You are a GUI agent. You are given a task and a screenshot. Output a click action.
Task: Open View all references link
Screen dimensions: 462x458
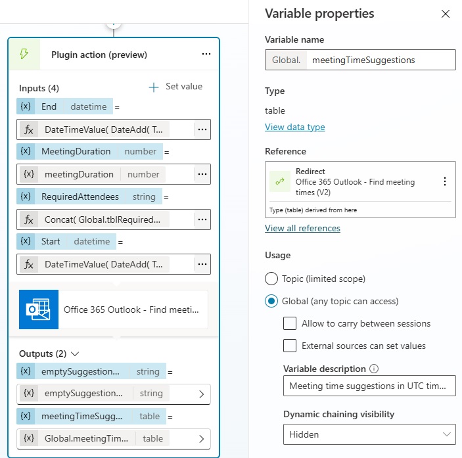tap(302, 228)
